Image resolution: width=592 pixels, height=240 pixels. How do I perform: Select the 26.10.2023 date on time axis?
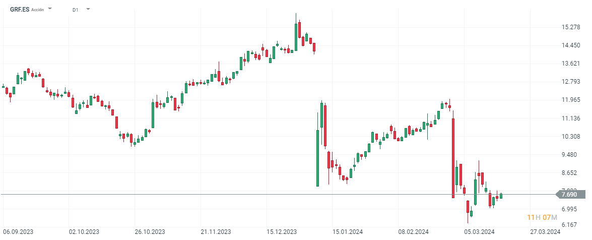tap(151, 232)
